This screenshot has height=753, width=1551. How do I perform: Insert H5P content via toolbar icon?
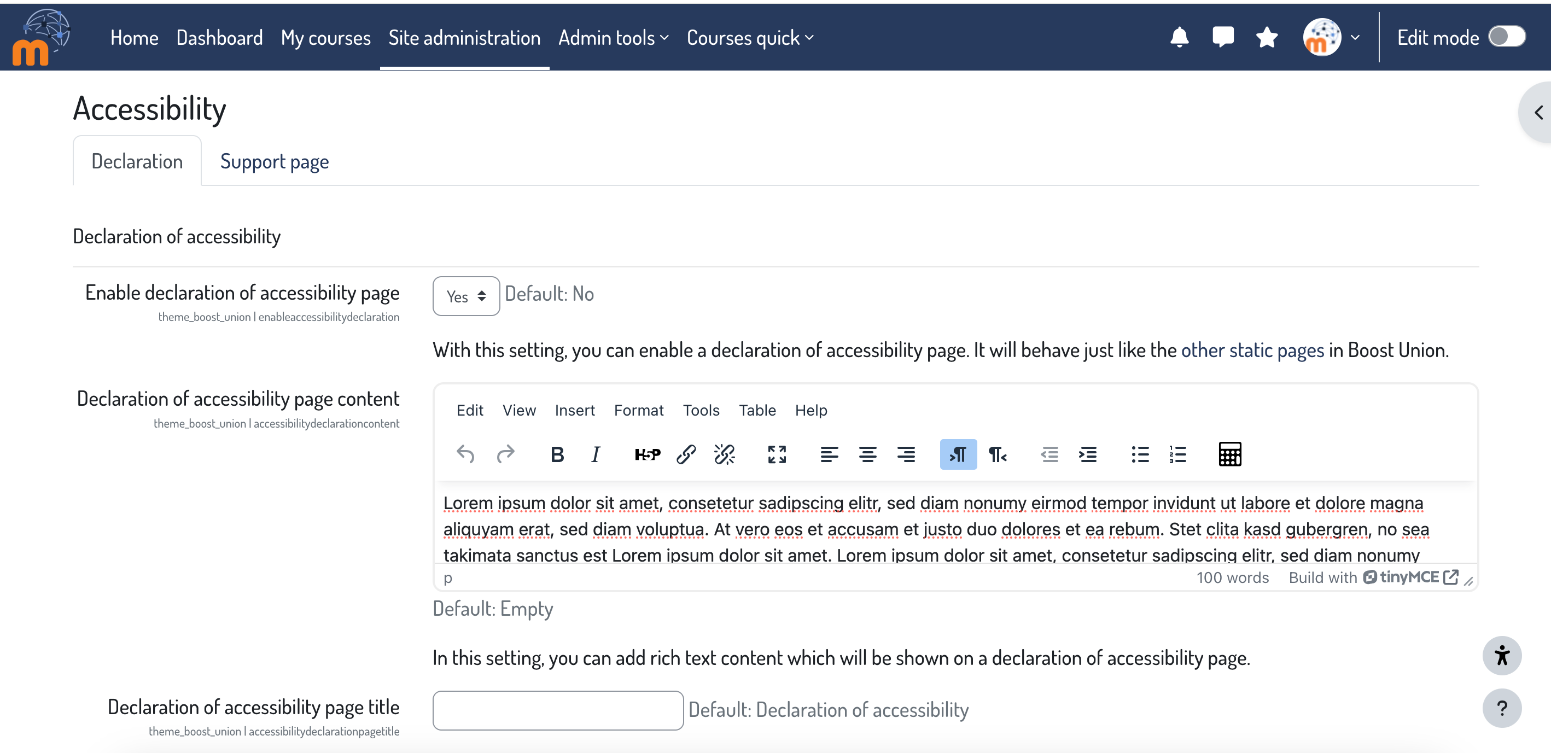[x=648, y=454]
